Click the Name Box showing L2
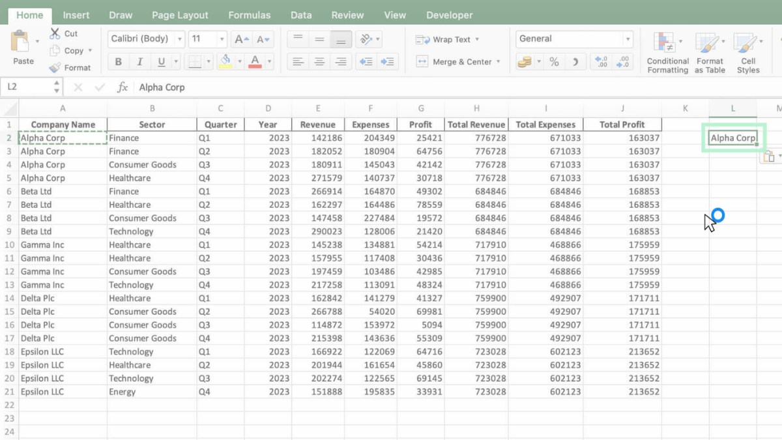Viewport: 782px width, 440px height. [x=26, y=87]
